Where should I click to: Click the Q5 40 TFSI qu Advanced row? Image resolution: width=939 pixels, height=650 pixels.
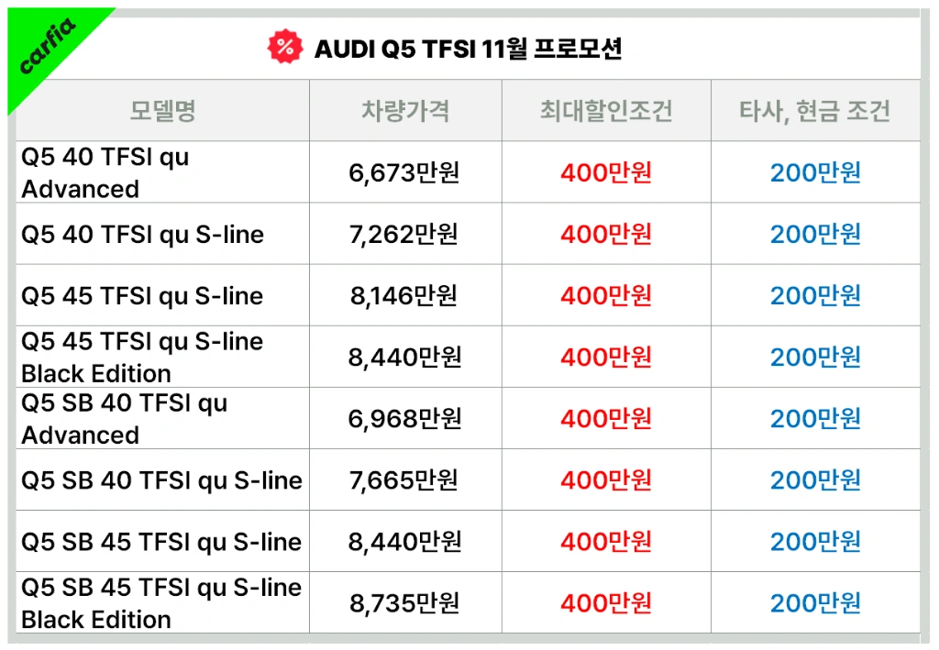click(105, 173)
